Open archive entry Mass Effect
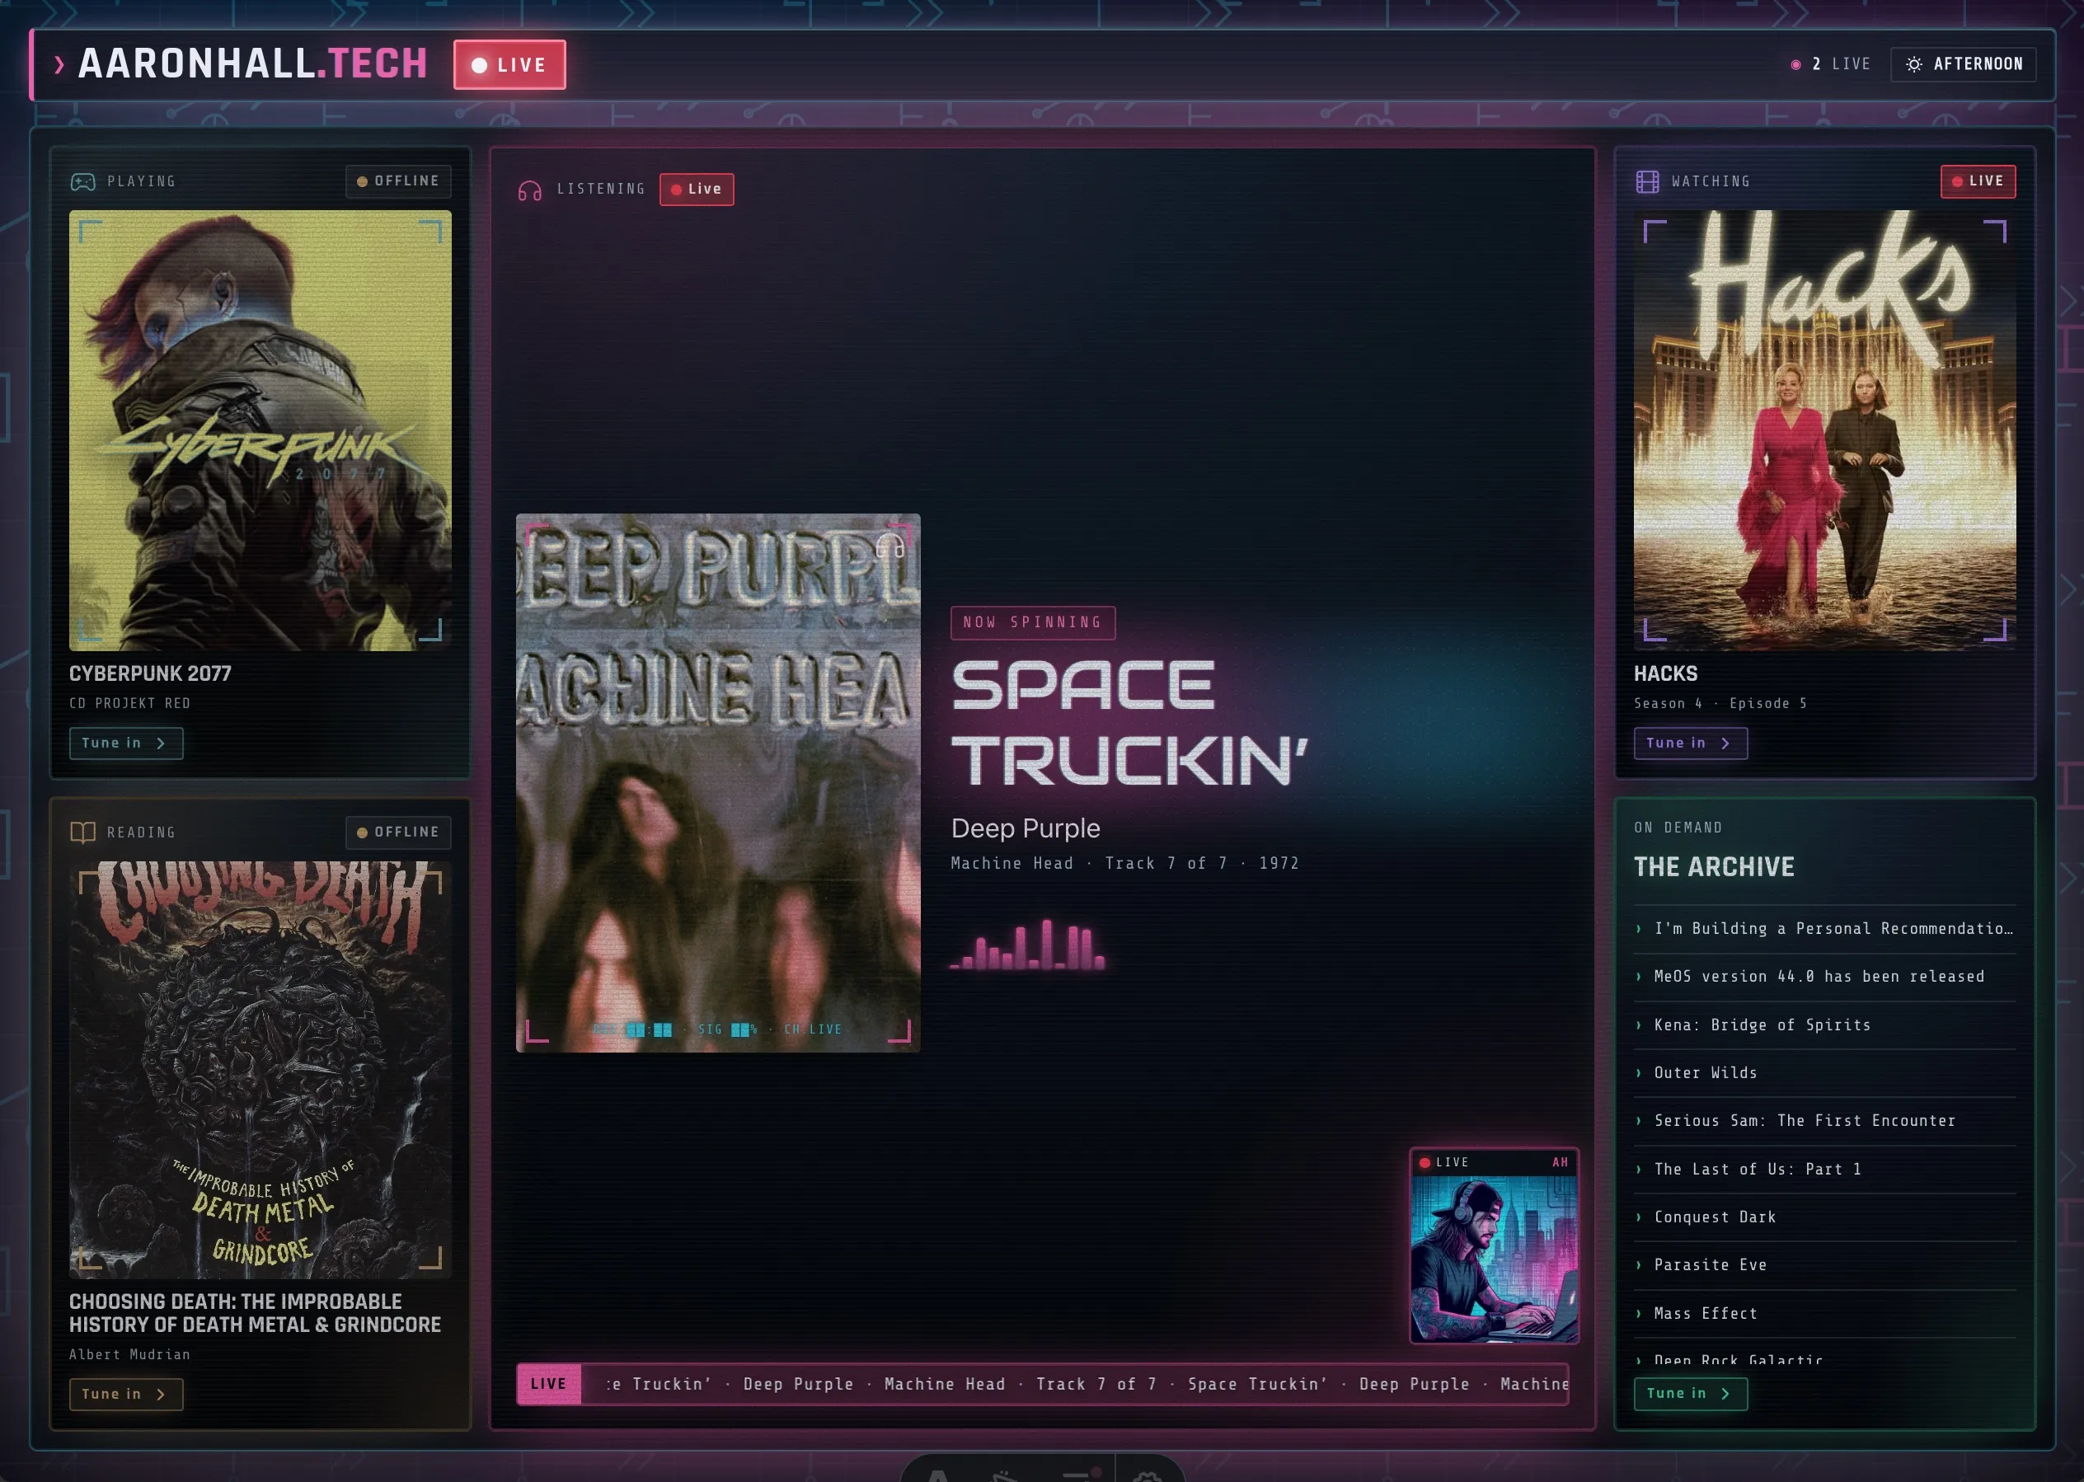 point(1824,1313)
